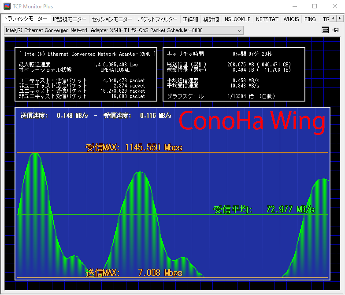345x295 pixels.
Task: Select the WHOIS tab
Action: pyautogui.click(x=291, y=19)
